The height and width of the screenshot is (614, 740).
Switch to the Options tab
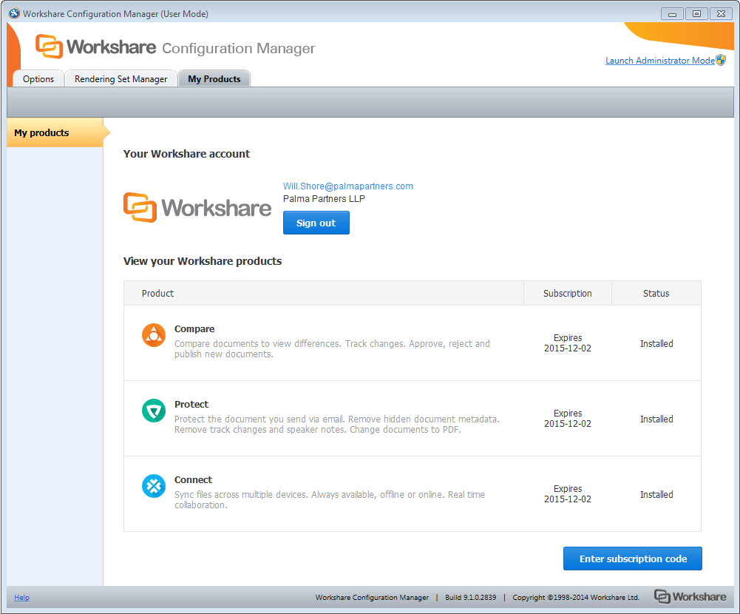click(x=38, y=79)
